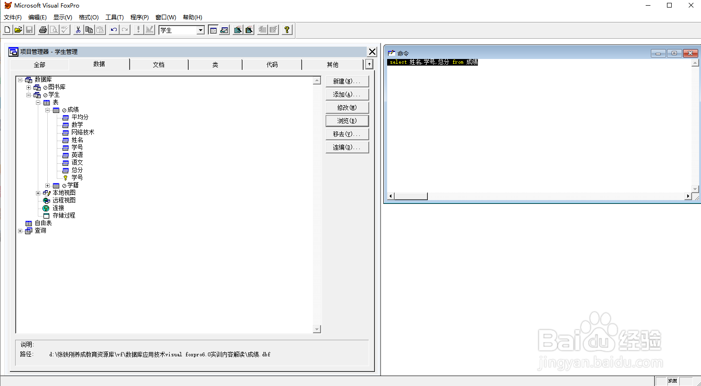Screen dimensions: 701x386
Task: Expand the 学籍 table node
Action: [x=47, y=185]
